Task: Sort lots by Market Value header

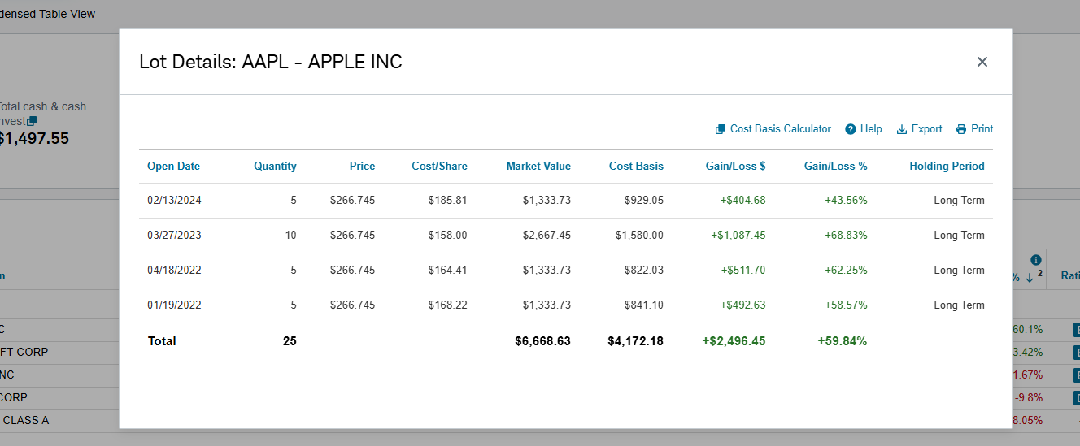Action: coord(538,167)
